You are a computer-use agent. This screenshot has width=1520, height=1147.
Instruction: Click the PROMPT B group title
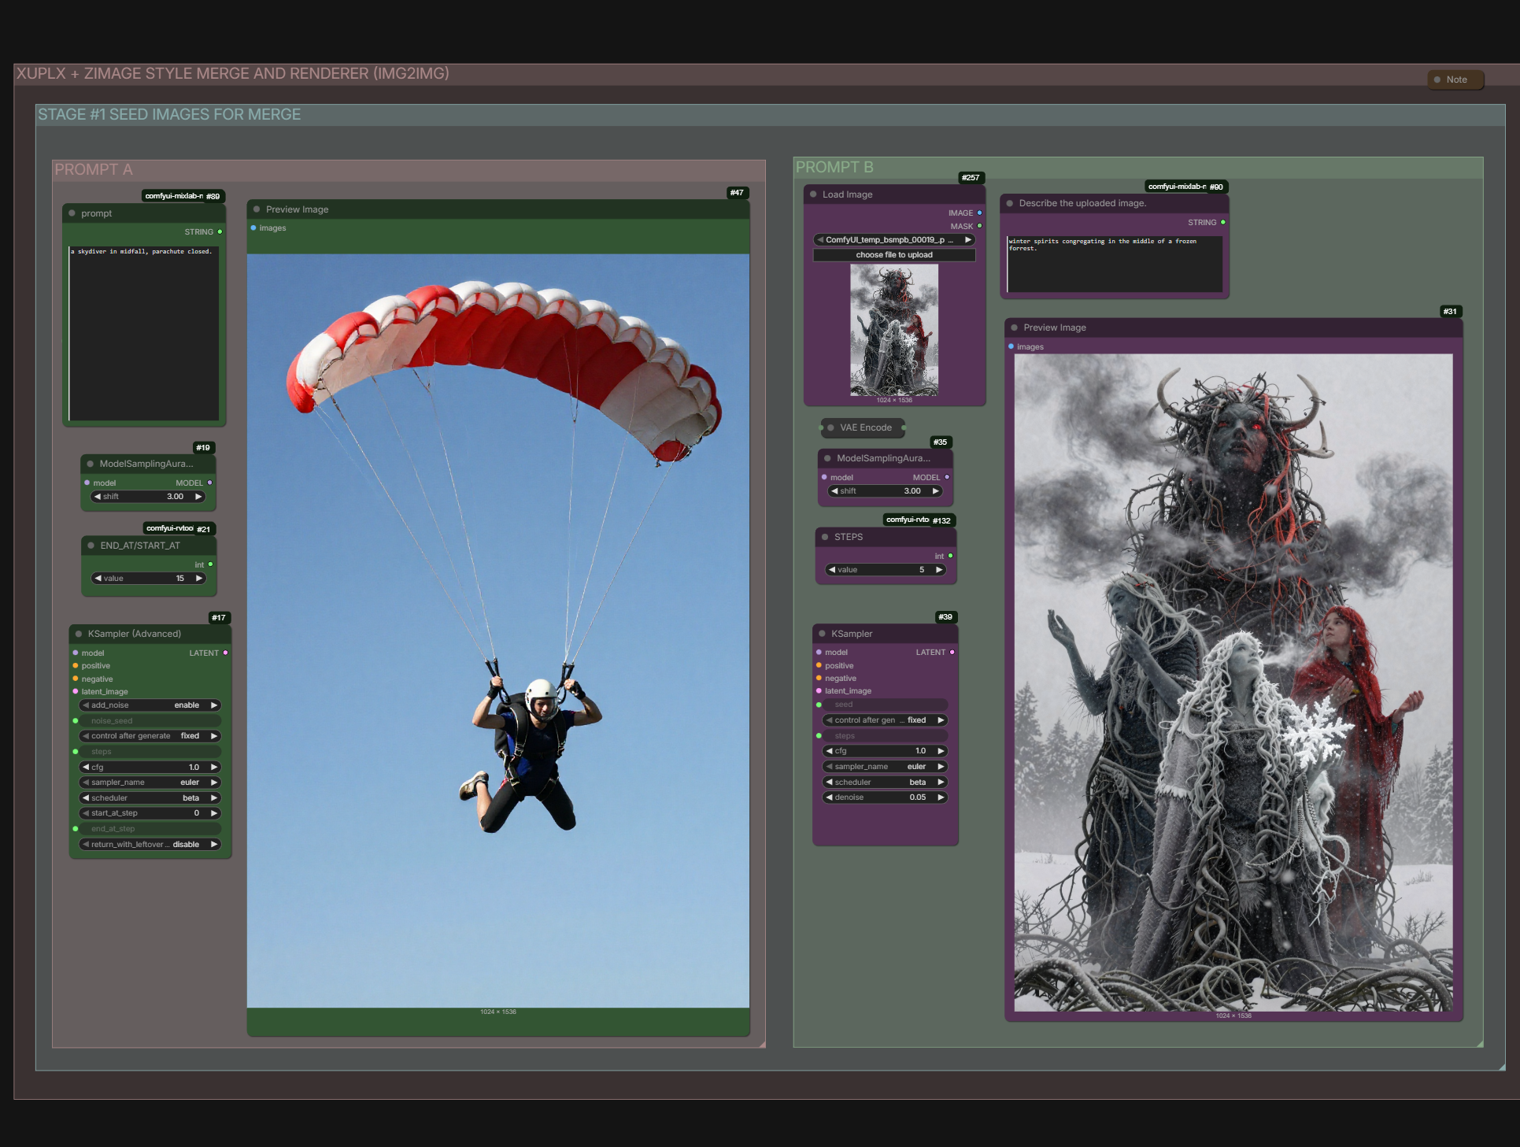(834, 167)
